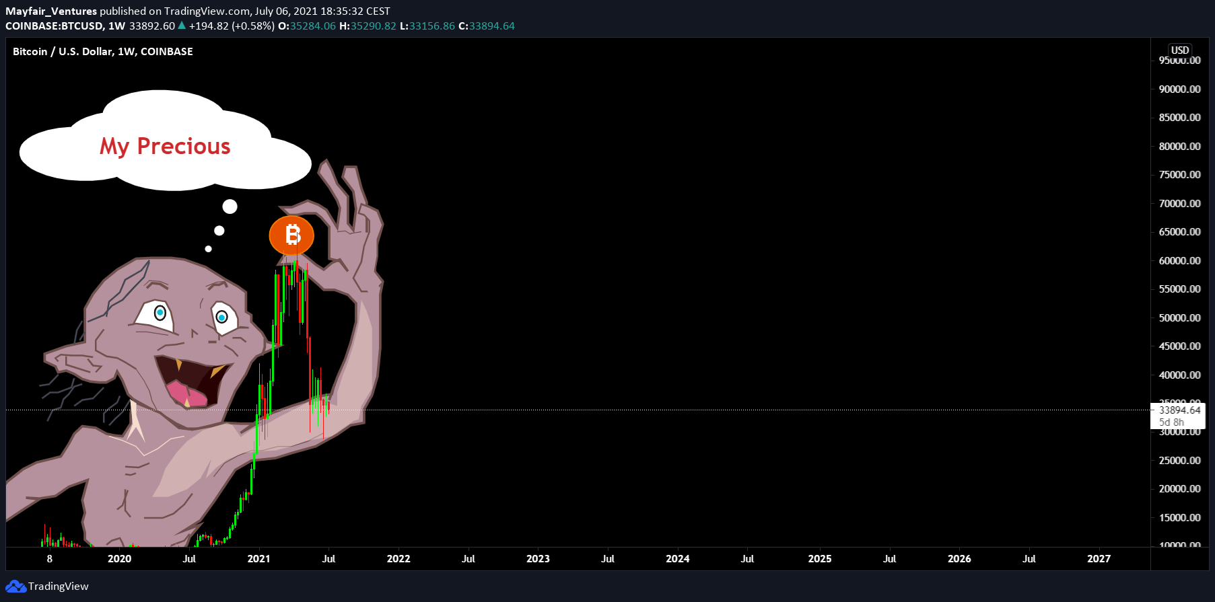Click the TradingView cloud logo icon
The width and height of the screenshot is (1215, 602).
point(16,587)
